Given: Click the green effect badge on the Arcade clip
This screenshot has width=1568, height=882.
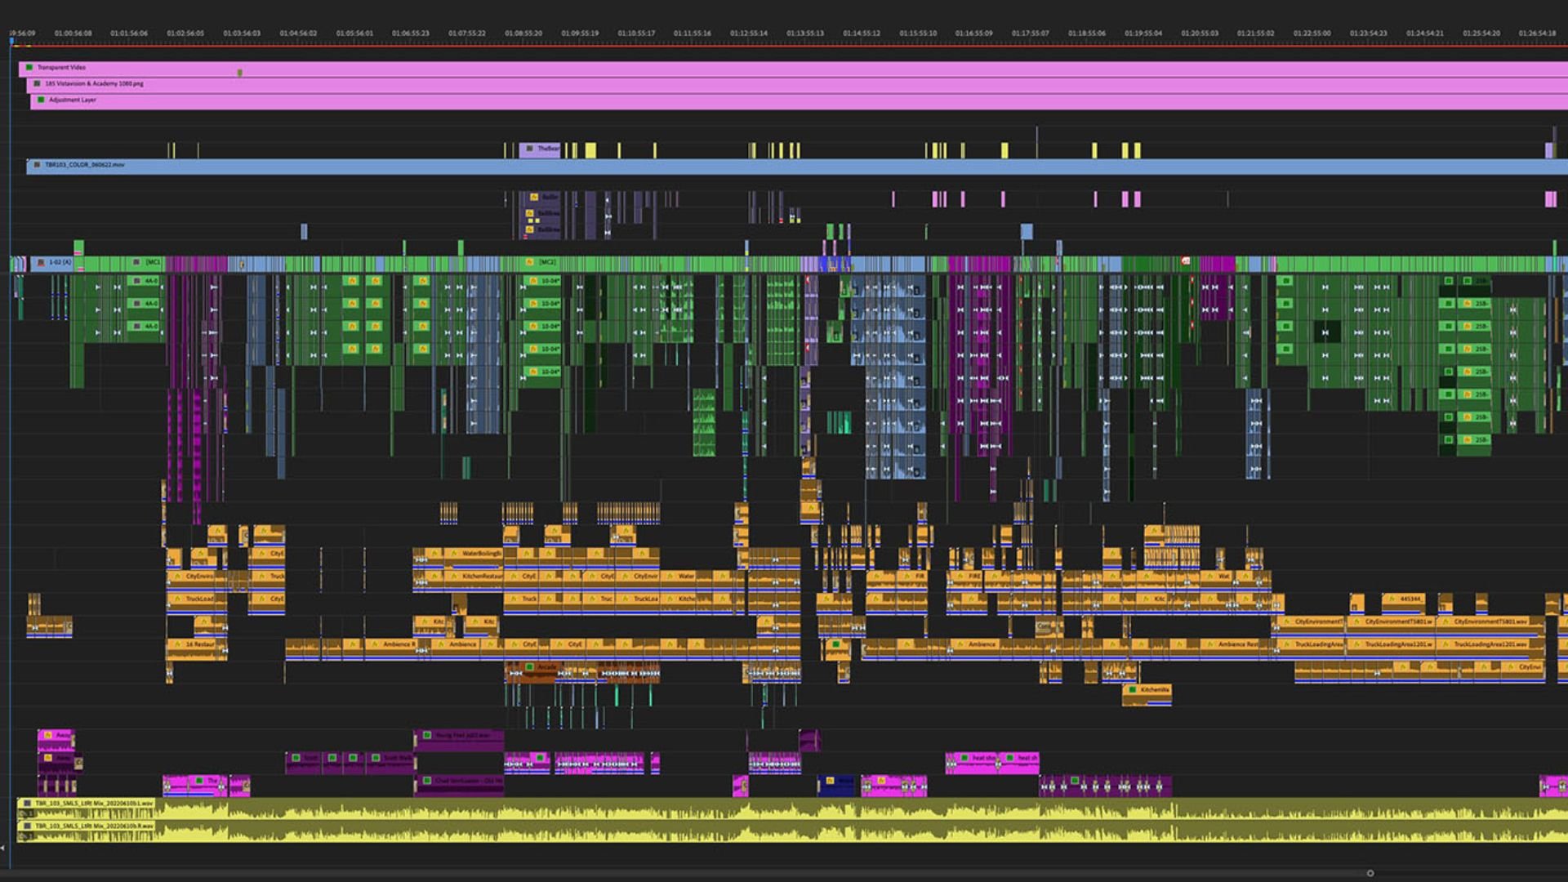Looking at the screenshot, I should tap(529, 666).
